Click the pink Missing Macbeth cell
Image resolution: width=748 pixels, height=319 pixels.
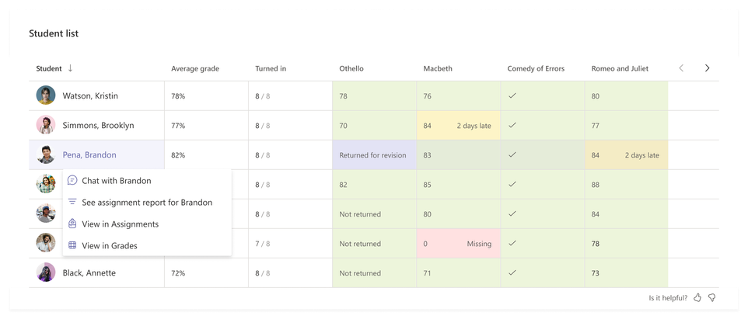pyautogui.click(x=459, y=244)
